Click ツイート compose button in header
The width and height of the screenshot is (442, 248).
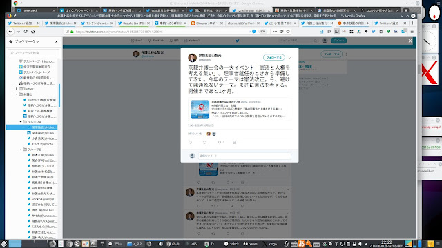pos(339,41)
